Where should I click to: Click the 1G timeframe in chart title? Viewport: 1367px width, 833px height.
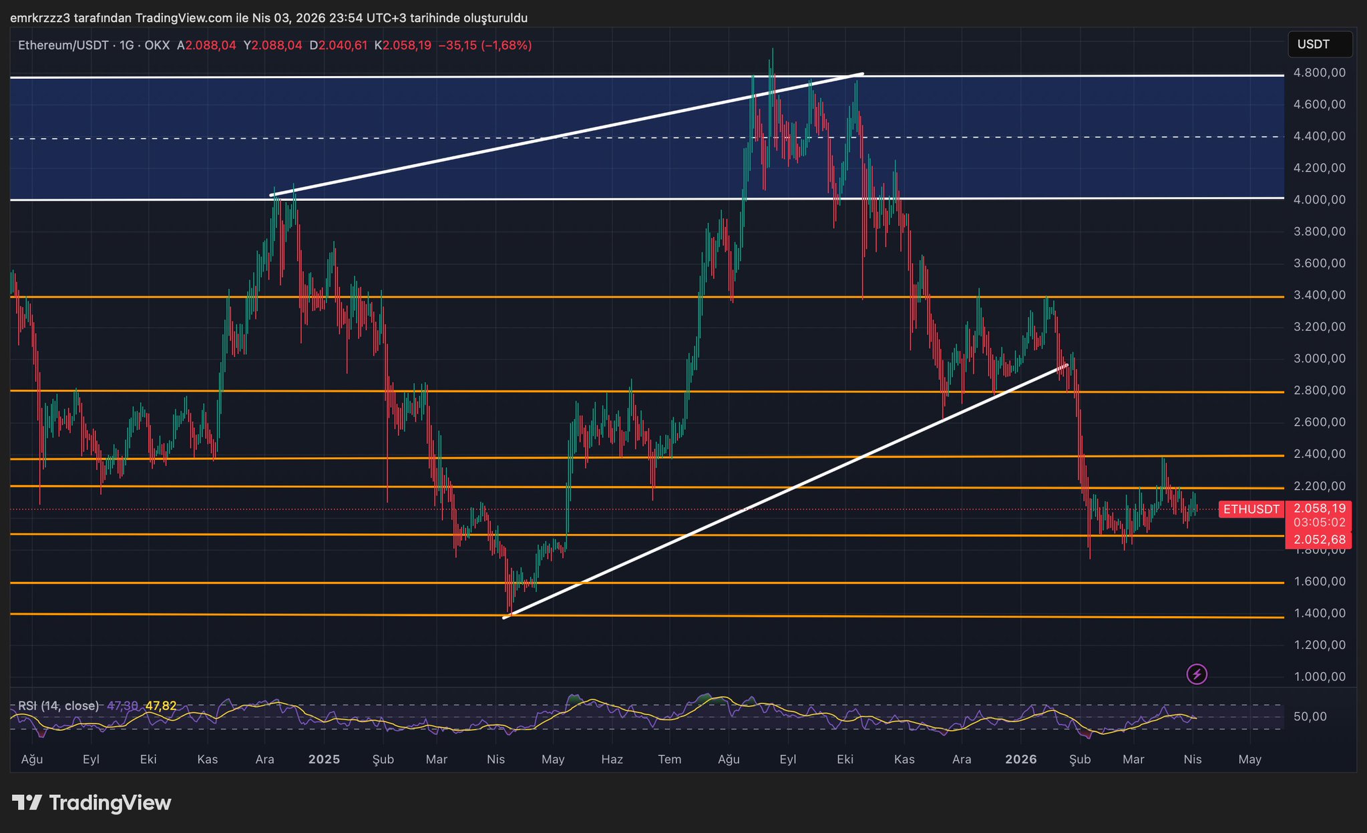click(x=126, y=45)
